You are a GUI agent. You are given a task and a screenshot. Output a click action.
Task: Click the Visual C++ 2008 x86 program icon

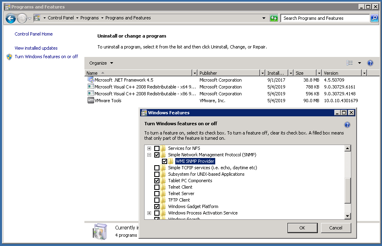pos(90,93)
